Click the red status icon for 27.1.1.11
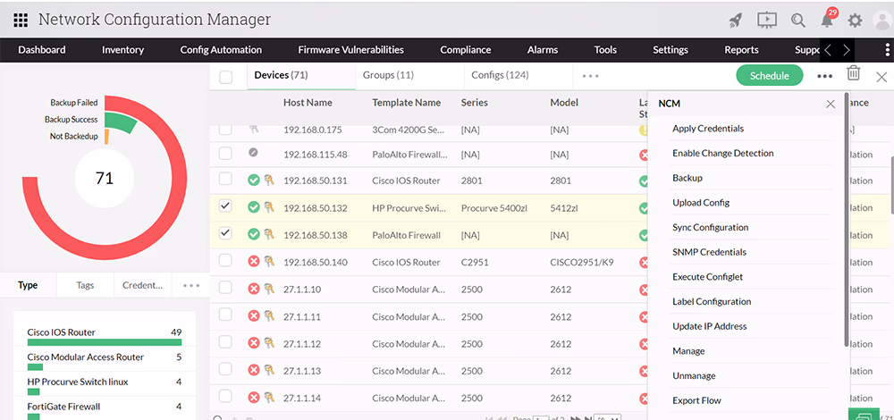Image resolution: width=894 pixels, height=420 pixels. 254,315
